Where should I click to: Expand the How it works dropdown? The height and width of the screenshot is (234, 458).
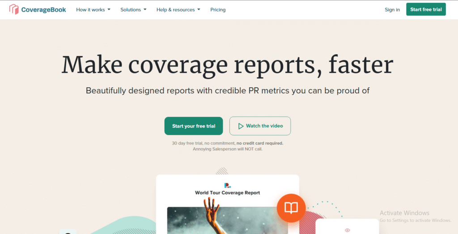point(93,10)
